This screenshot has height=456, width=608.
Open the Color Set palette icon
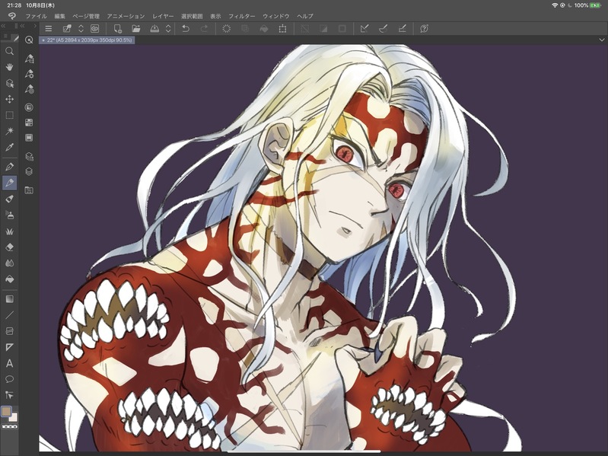click(x=29, y=123)
